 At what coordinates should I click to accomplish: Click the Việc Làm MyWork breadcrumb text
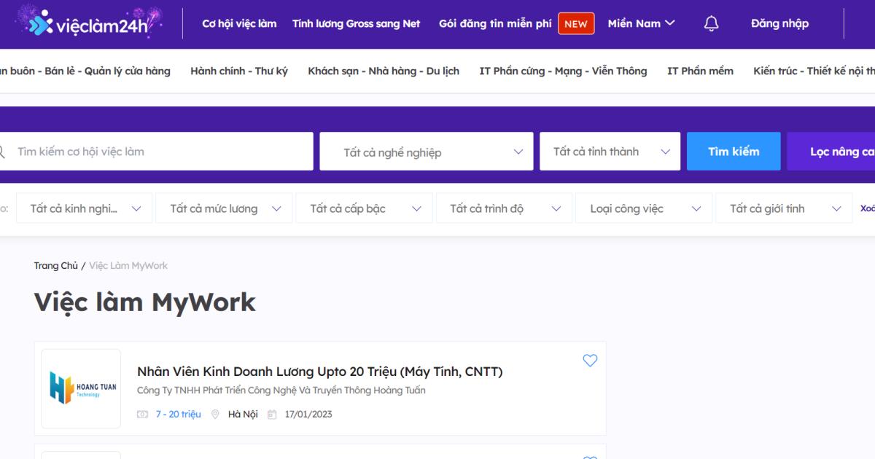[128, 266]
